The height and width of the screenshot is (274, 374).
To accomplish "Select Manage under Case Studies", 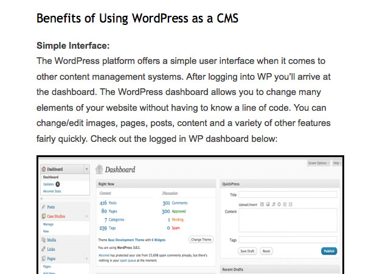I will [48, 224].
